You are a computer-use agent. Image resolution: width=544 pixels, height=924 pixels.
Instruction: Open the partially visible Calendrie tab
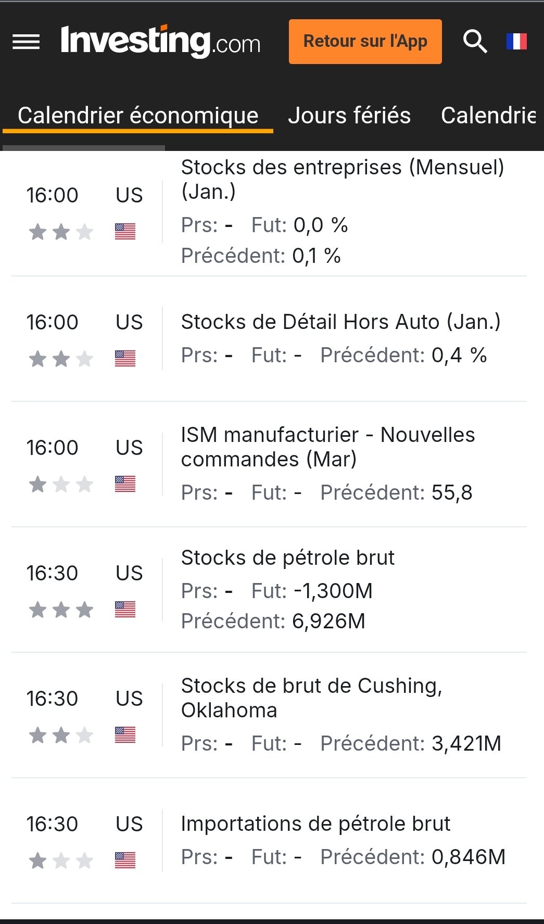point(488,116)
